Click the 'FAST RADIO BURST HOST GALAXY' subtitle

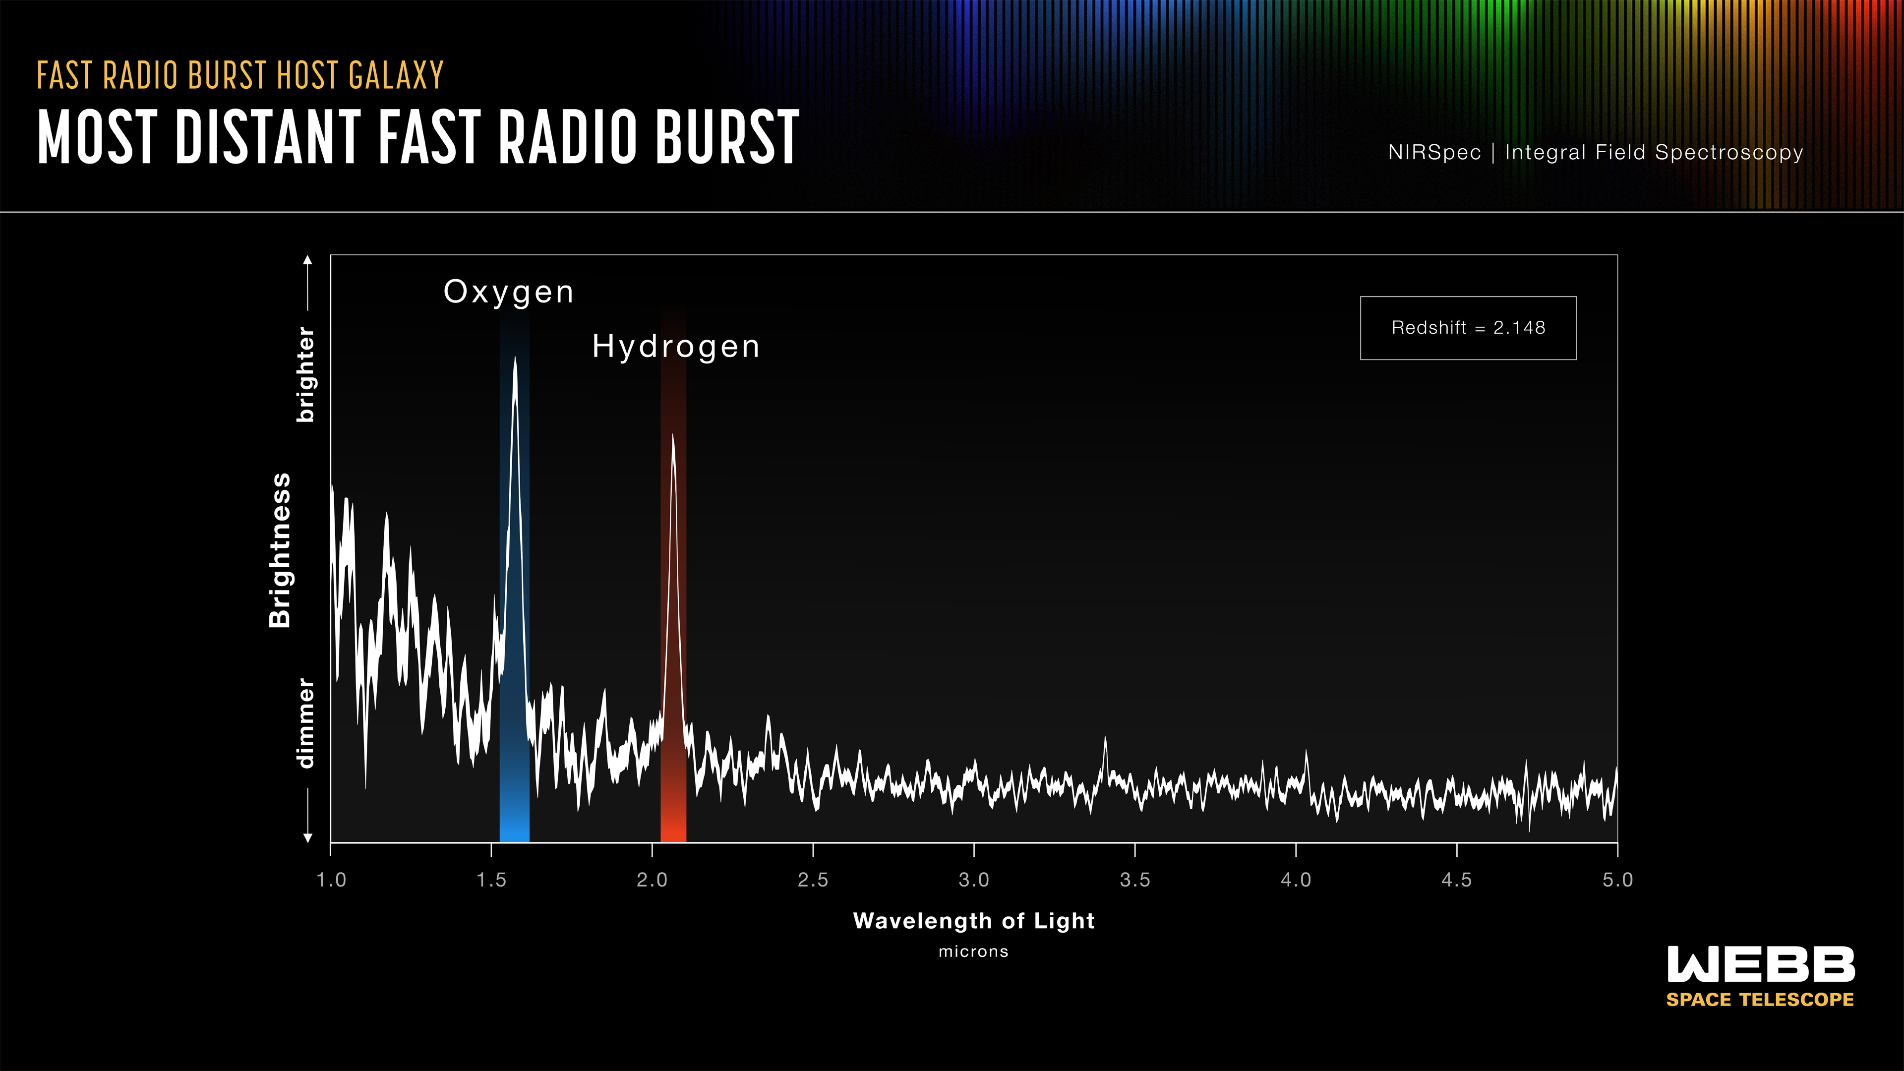tap(240, 75)
